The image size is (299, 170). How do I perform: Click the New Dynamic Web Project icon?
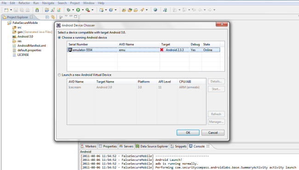tap(101, 10)
